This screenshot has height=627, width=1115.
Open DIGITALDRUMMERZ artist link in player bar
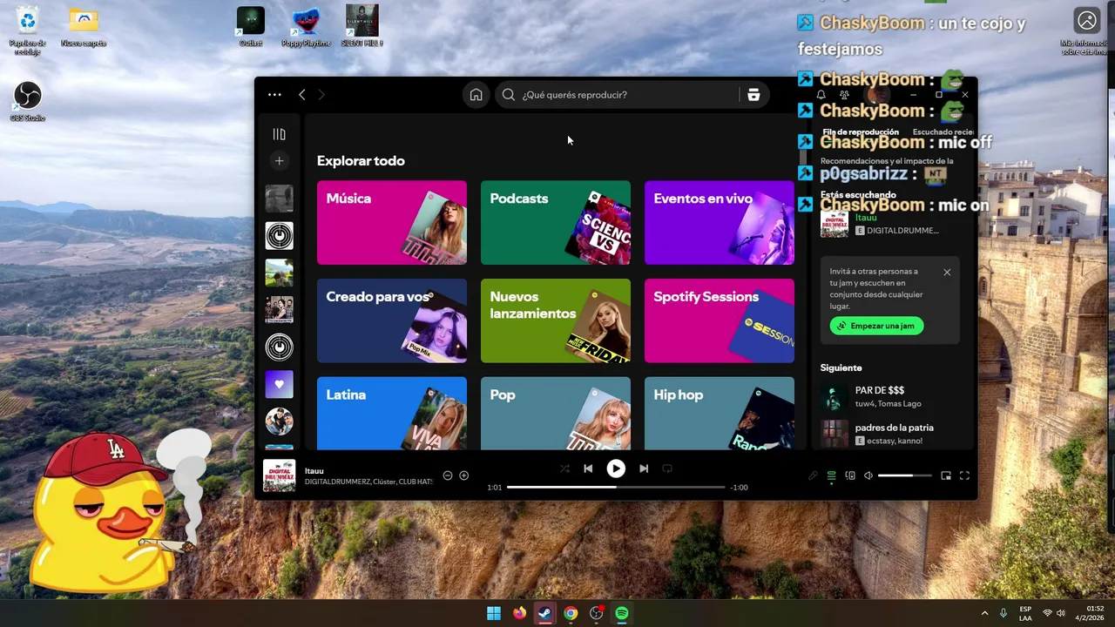click(x=336, y=482)
